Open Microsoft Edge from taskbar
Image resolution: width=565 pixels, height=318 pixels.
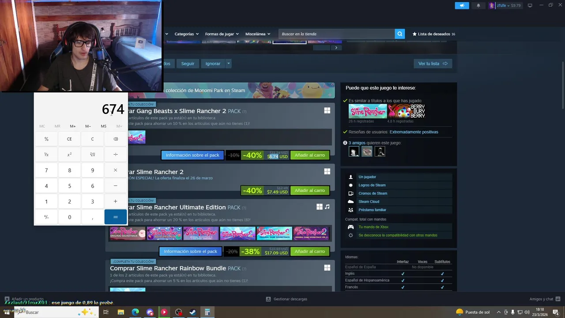135,312
